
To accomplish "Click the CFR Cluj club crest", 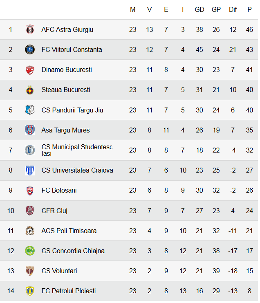I will (30, 211).
